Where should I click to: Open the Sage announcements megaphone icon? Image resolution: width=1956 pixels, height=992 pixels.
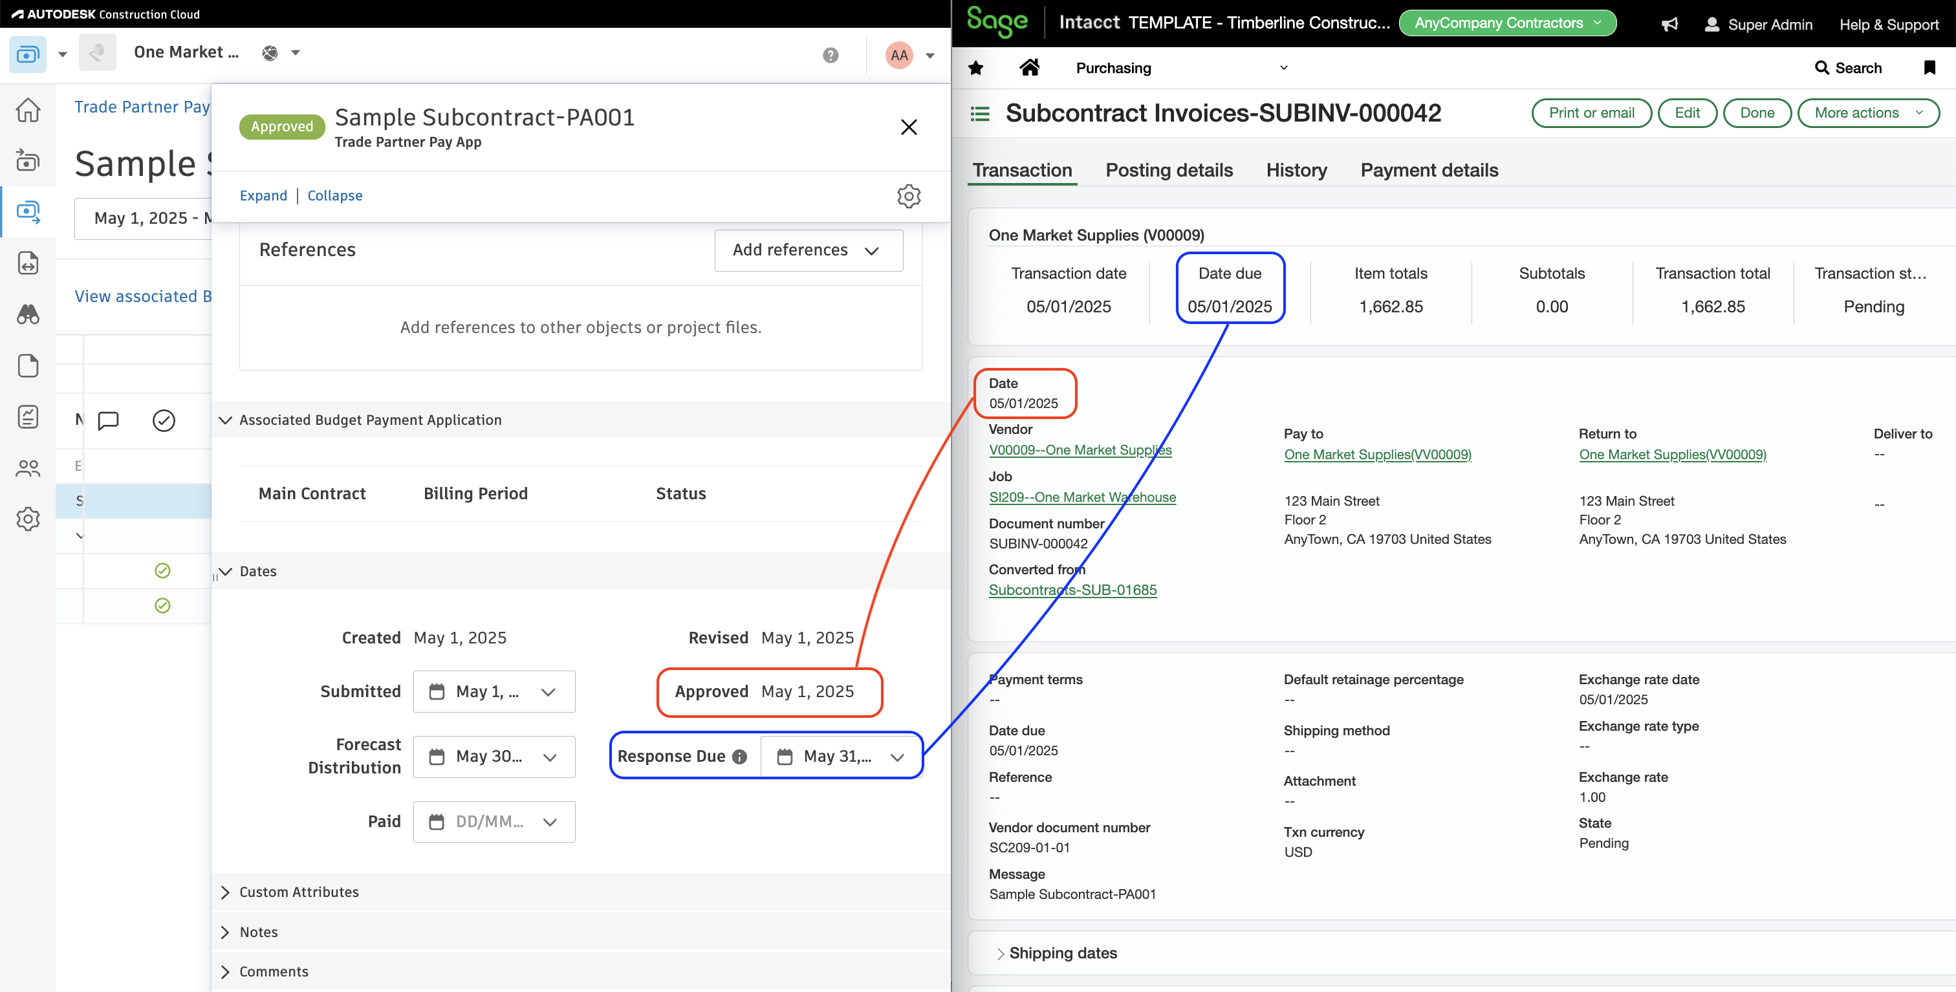click(x=1669, y=25)
